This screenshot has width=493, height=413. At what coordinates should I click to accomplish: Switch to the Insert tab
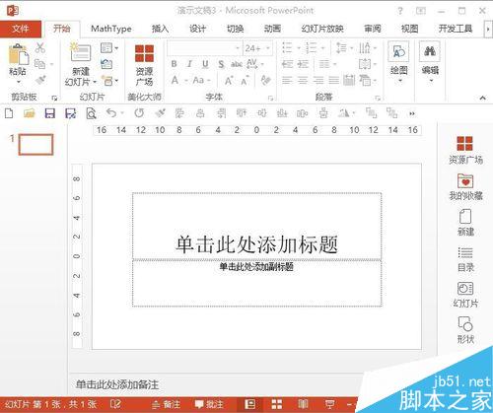(161, 29)
